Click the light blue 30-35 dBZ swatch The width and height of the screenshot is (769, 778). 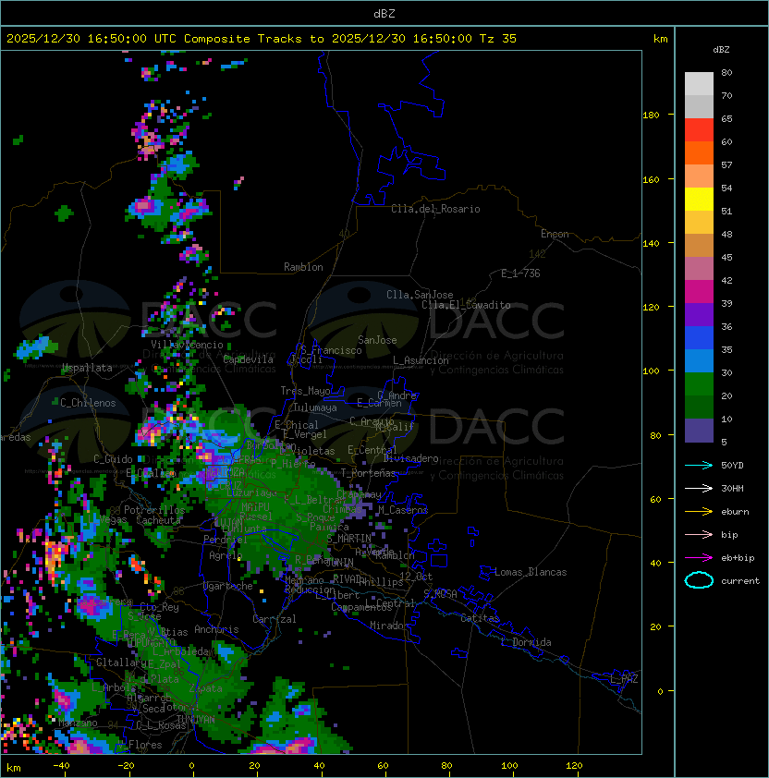pos(699,360)
